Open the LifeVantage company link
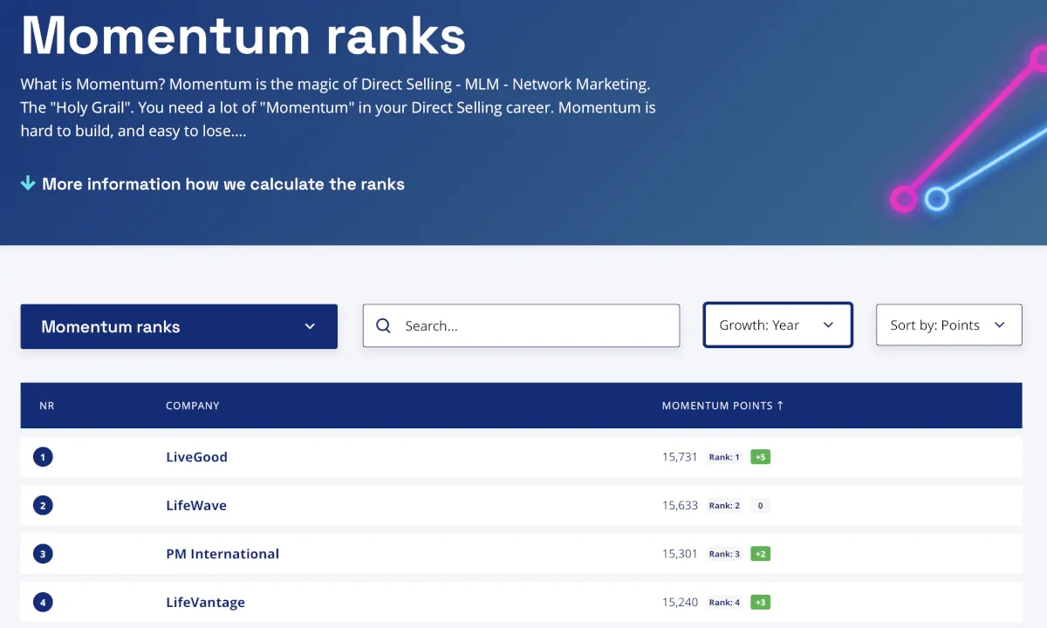Image resolution: width=1047 pixels, height=628 pixels. 205,603
